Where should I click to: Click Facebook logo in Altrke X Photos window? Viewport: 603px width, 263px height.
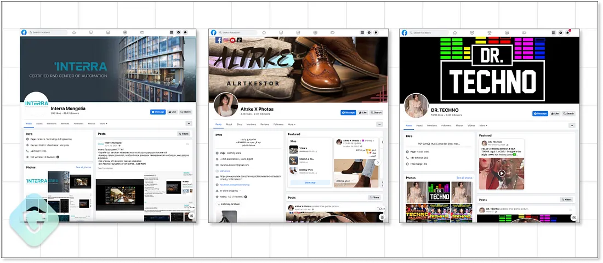click(213, 33)
